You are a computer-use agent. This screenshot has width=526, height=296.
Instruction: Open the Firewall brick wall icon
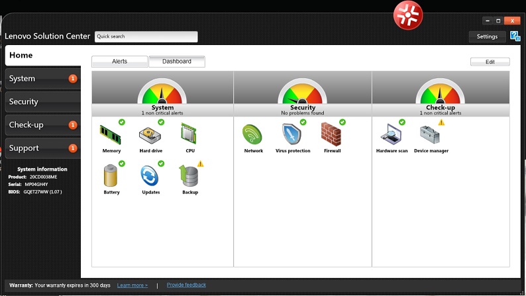tap(331, 134)
